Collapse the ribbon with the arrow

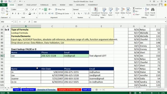coord(165,17)
